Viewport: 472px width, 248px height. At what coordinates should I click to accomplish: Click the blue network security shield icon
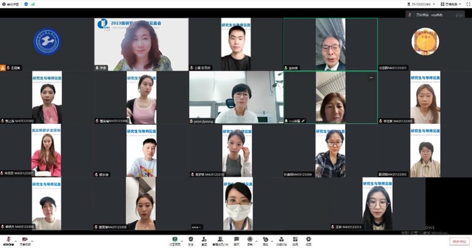pyautogui.click(x=26, y=4)
